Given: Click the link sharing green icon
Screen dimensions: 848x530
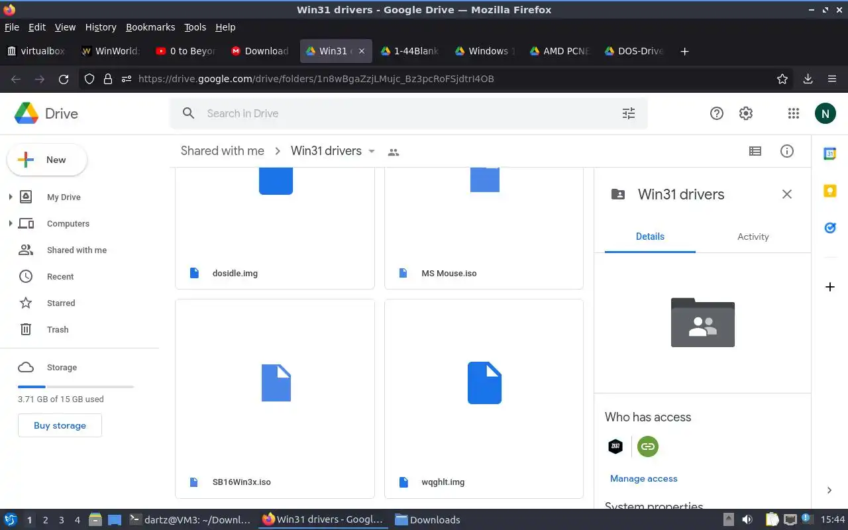Looking at the screenshot, I should [x=648, y=447].
